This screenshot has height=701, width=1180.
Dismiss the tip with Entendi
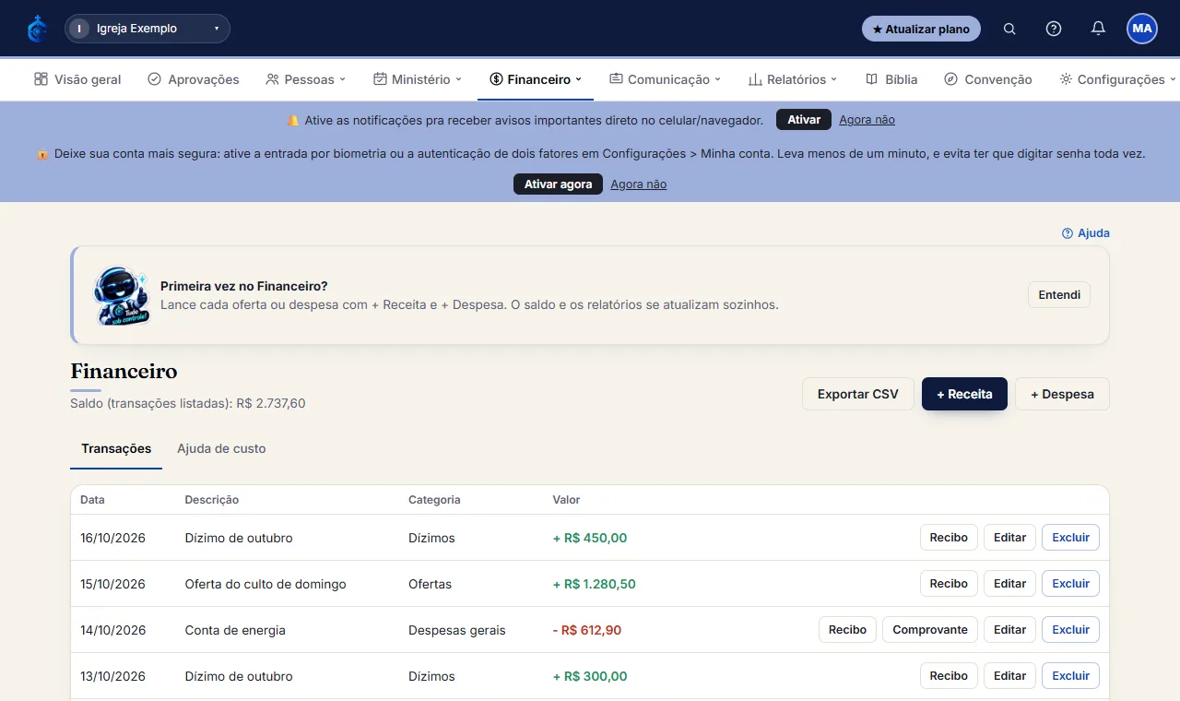(x=1059, y=295)
